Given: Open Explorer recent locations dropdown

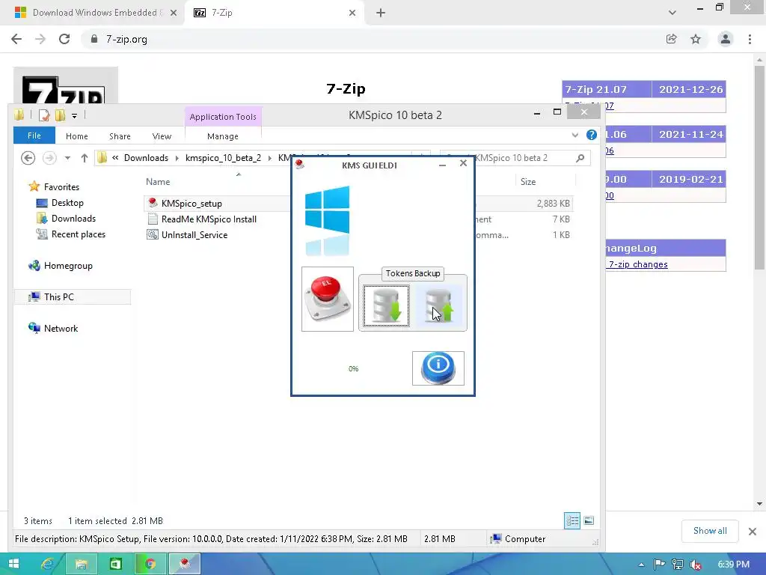Looking at the screenshot, I should pyautogui.click(x=67, y=158).
